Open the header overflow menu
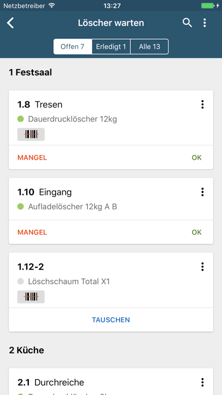This screenshot has height=395, width=222. pyautogui.click(x=204, y=23)
